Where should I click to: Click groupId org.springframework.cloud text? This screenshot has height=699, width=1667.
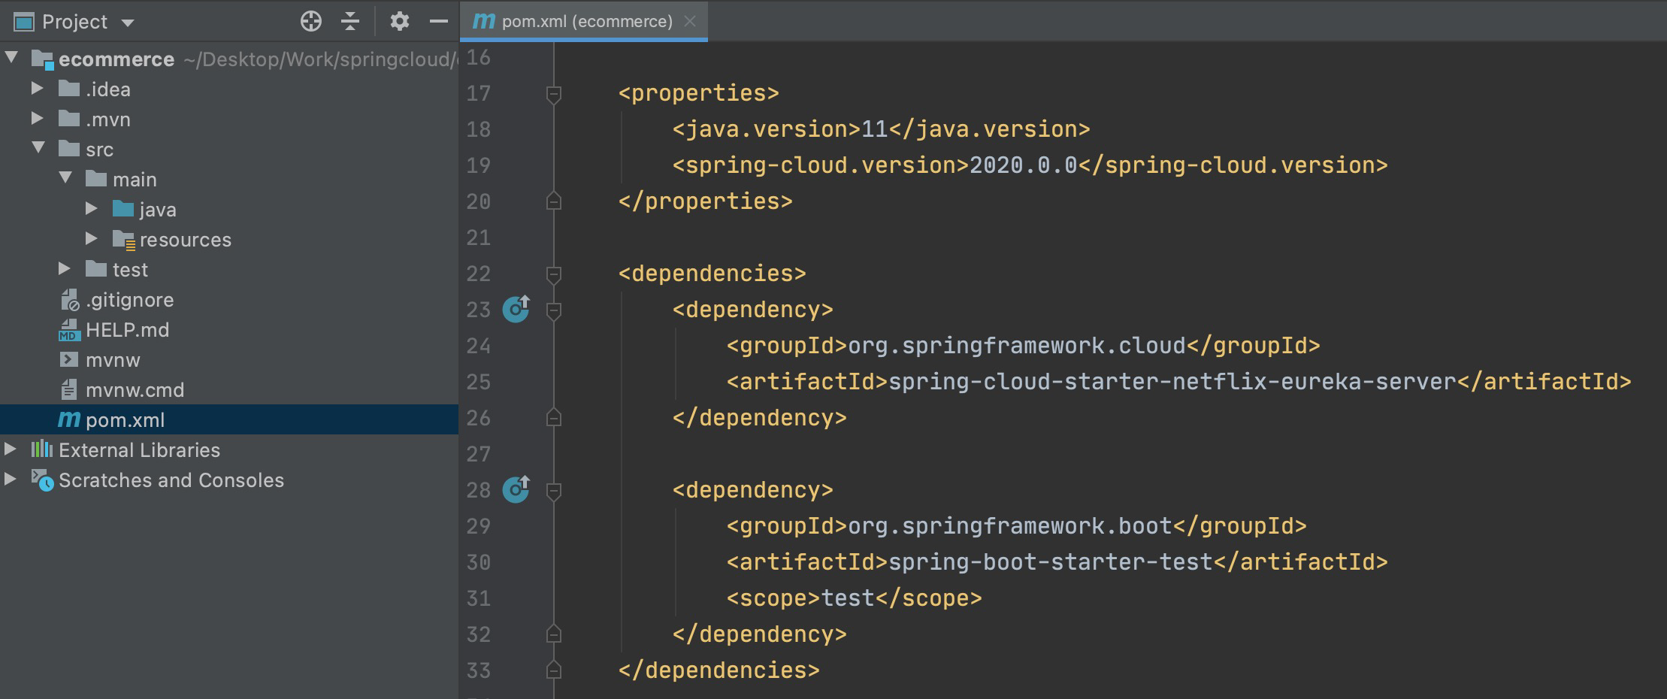1016,346
